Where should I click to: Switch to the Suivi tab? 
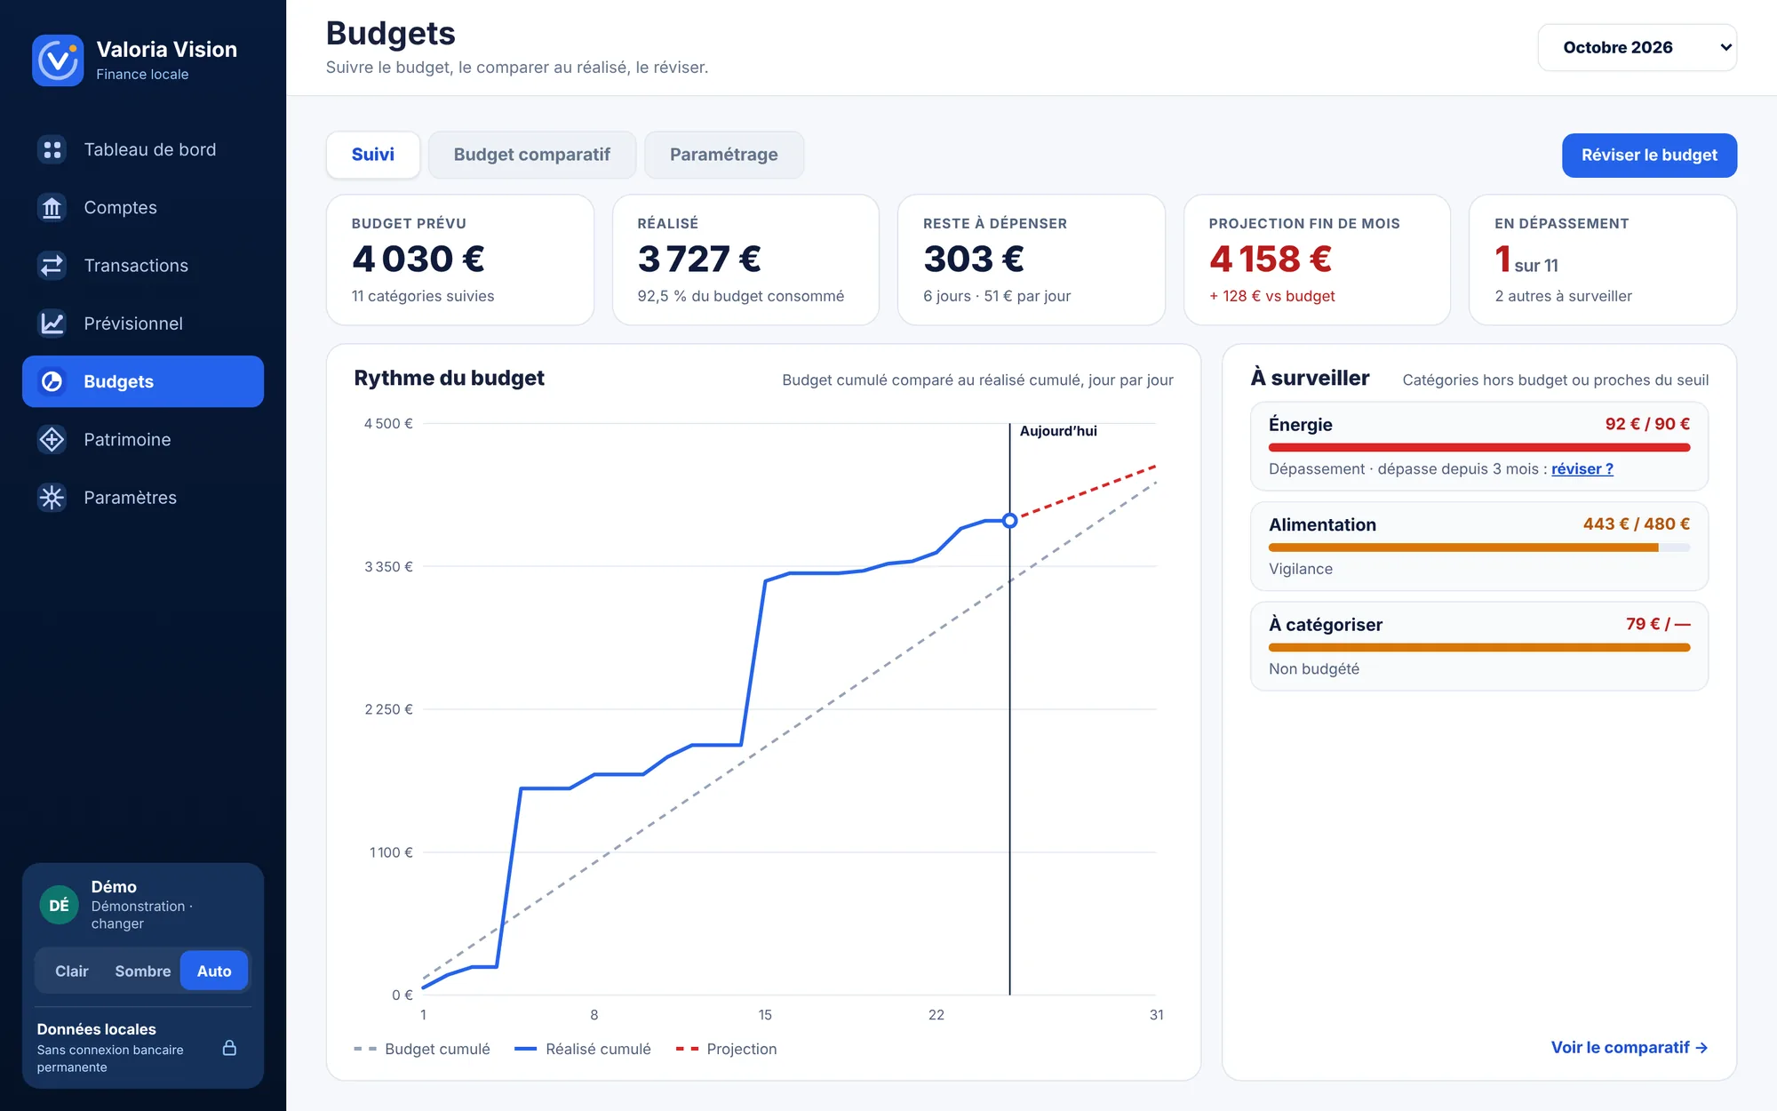pos(373,155)
